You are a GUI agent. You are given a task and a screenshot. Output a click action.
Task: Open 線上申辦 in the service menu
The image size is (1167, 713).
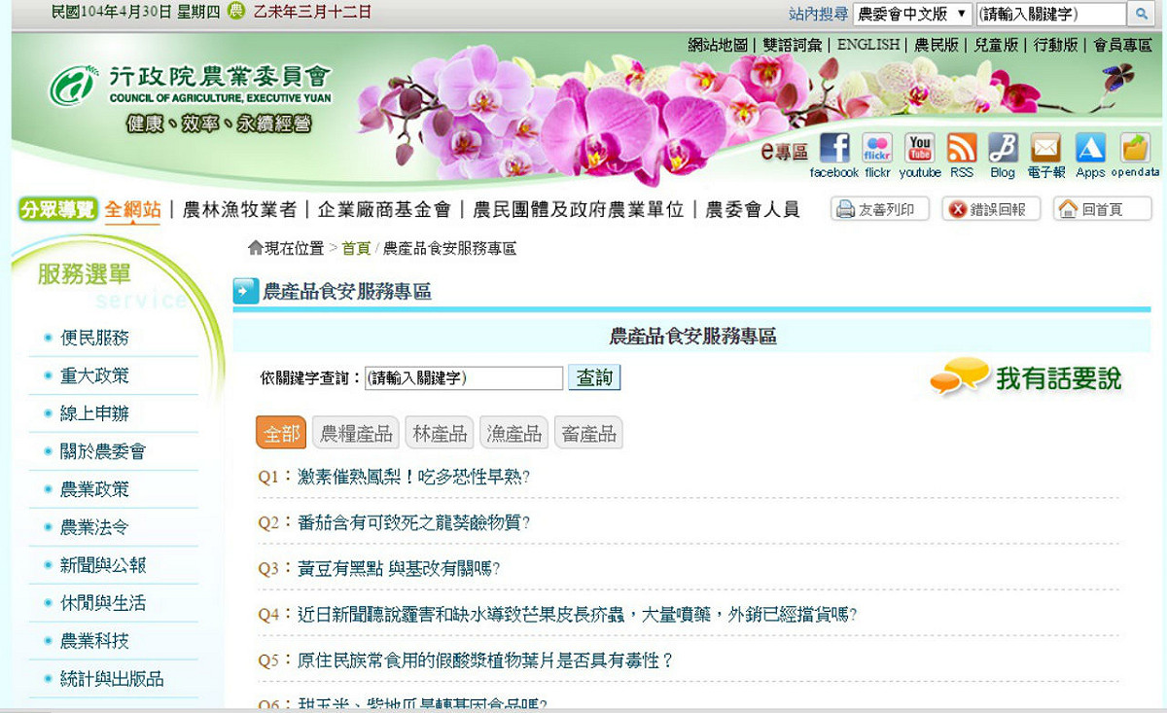tap(94, 413)
